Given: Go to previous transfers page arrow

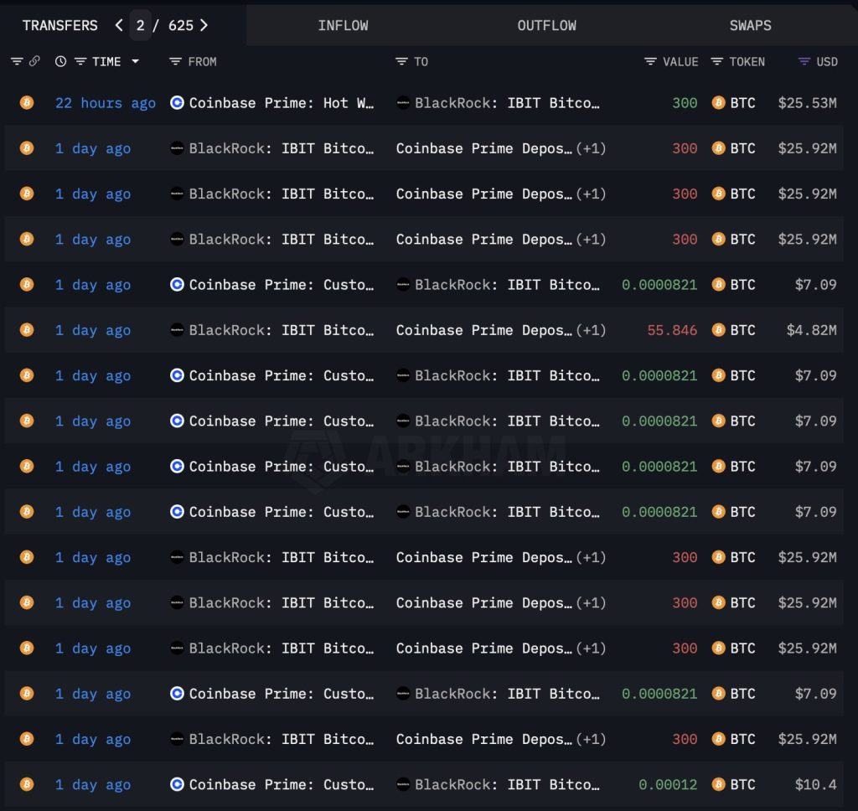Looking at the screenshot, I should coord(119,25).
